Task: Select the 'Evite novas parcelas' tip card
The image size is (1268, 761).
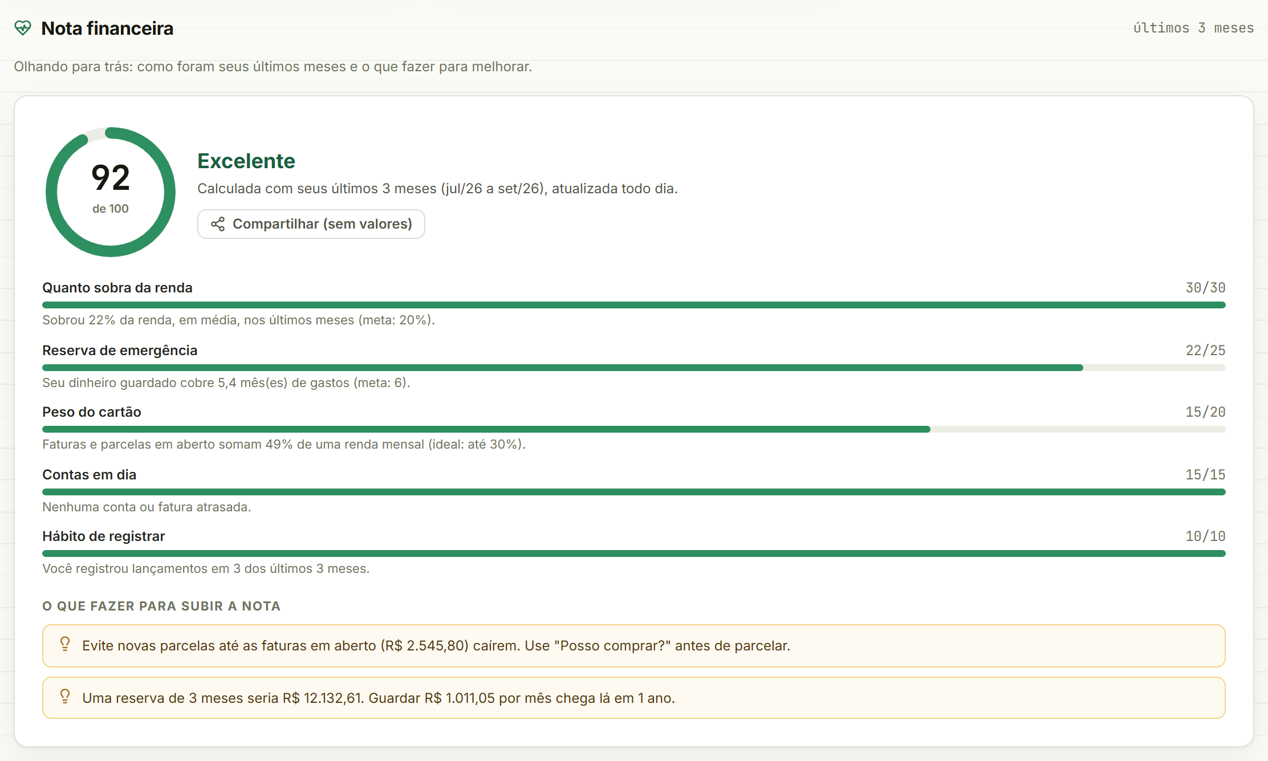Action: (x=634, y=646)
